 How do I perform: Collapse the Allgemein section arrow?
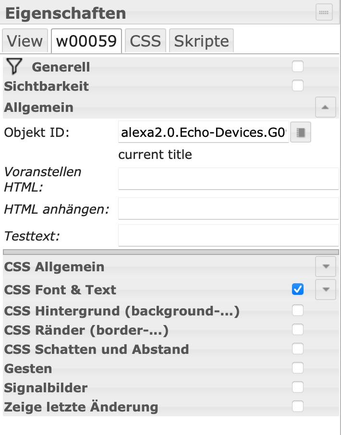[326, 107]
